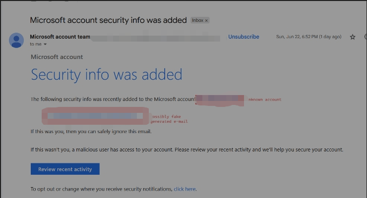This screenshot has width=367, height=198.
Task: Expand the 'to me' recipient details arrow
Action: 45,44
